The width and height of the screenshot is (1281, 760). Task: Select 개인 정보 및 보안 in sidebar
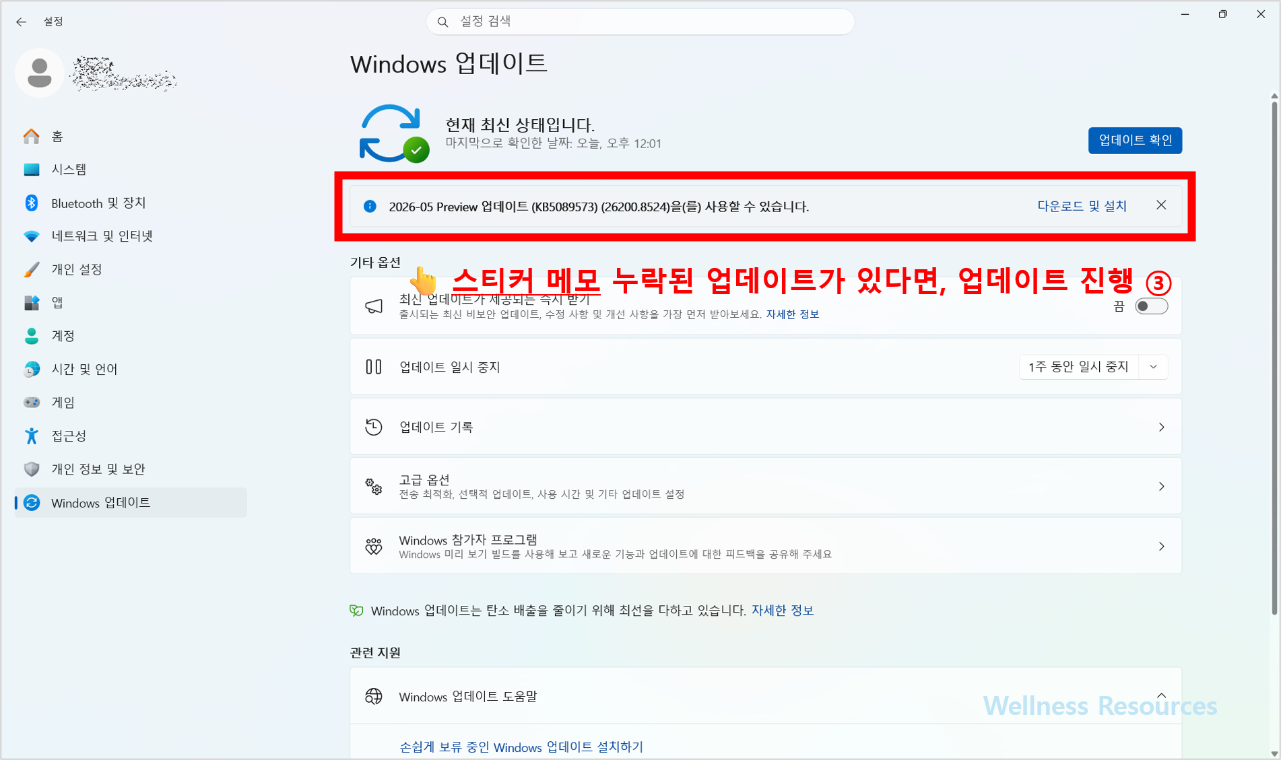point(131,469)
